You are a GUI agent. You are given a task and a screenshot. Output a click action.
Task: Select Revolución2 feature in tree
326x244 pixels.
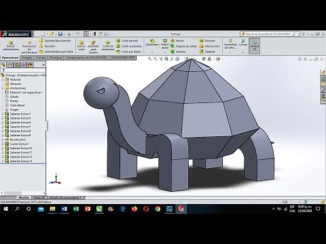point(16,140)
